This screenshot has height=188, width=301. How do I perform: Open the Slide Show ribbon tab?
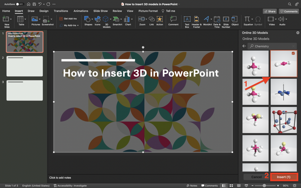tap(100, 11)
